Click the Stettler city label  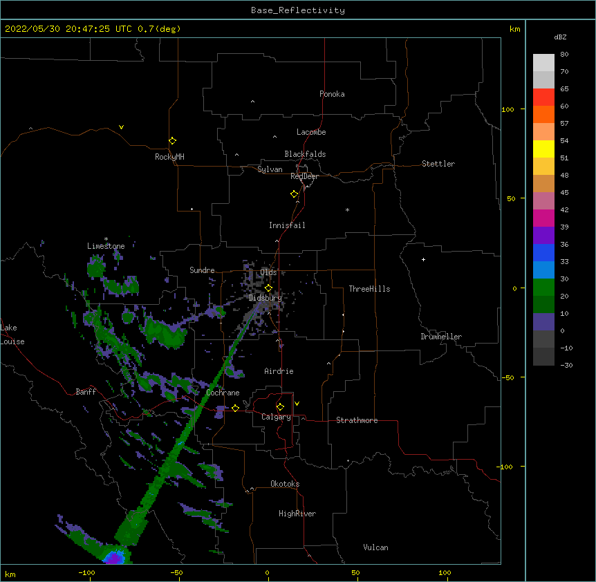tap(438, 164)
